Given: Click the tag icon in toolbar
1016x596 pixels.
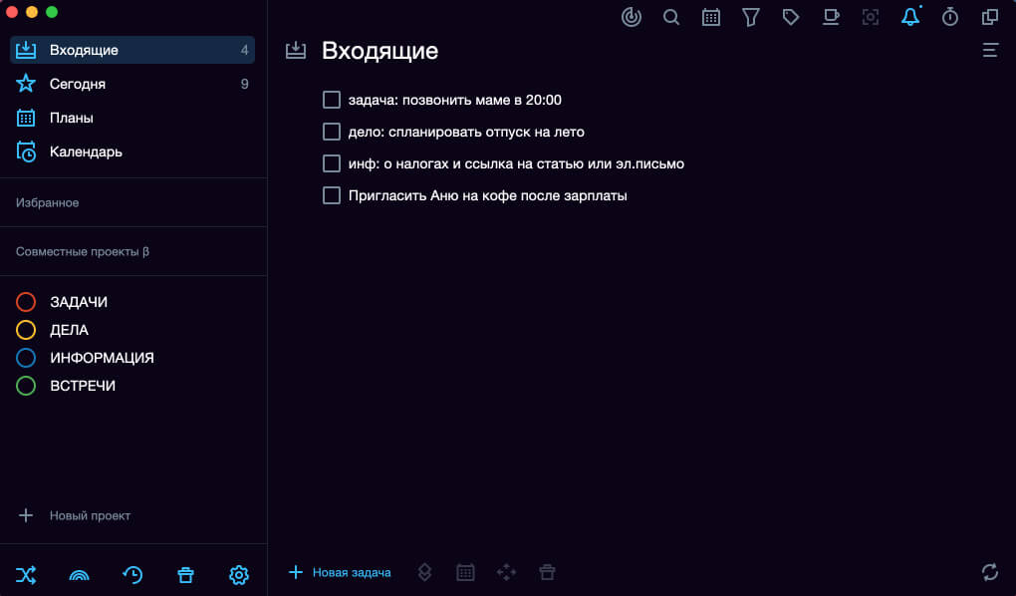Looking at the screenshot, I should pyautogui.click(x=791, y=17).
